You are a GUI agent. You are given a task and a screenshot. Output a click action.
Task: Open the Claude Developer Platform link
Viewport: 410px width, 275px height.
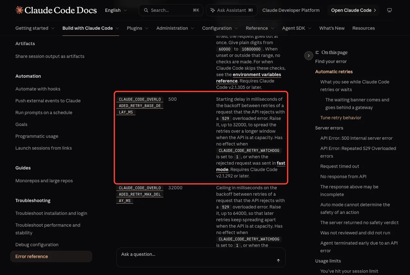click(291, 10)
